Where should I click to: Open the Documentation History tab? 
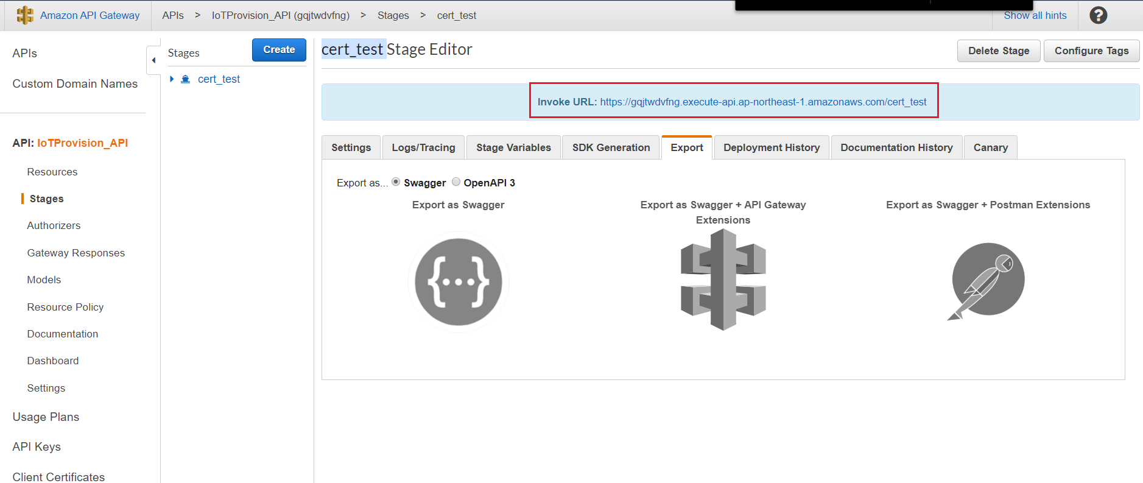(896, 147)
